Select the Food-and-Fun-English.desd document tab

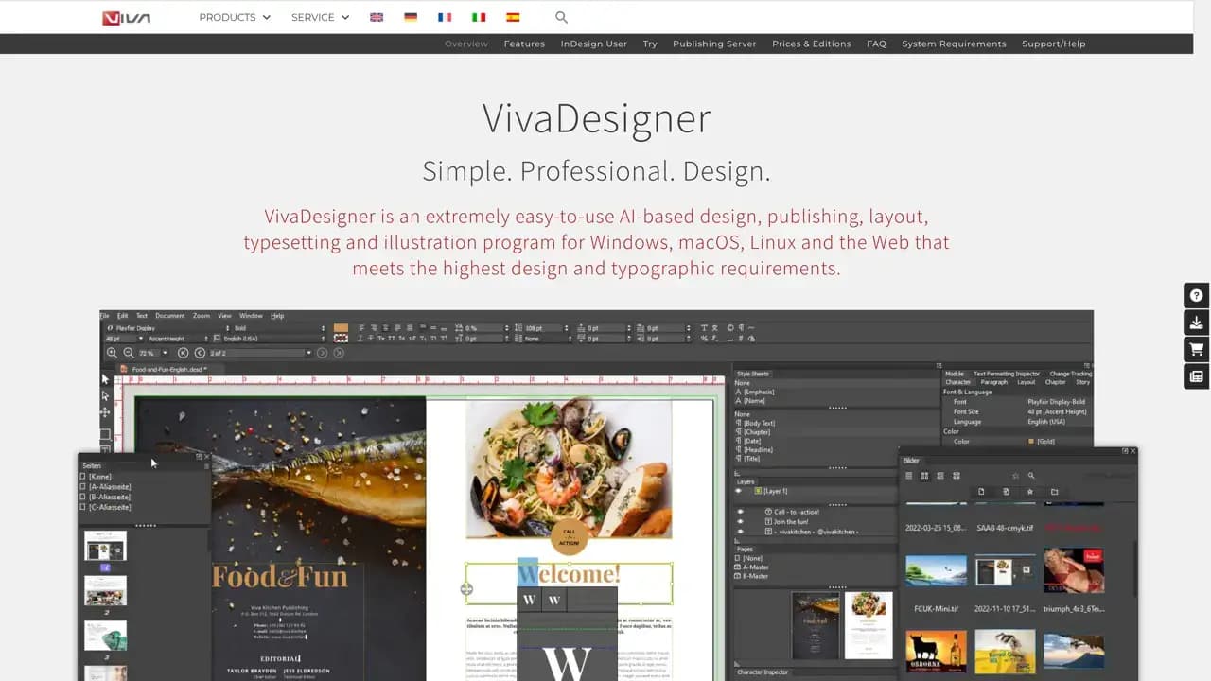click(x=169, y=369)
